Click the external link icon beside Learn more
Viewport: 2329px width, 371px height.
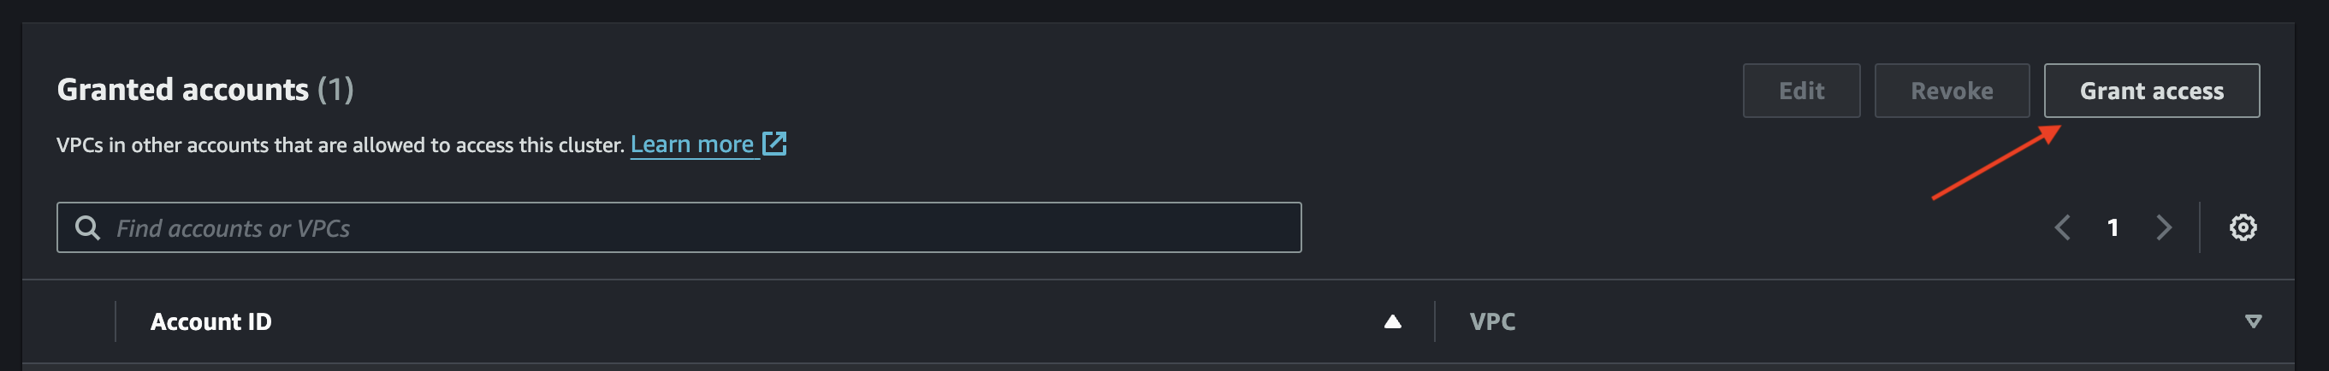tap(774, 144)
